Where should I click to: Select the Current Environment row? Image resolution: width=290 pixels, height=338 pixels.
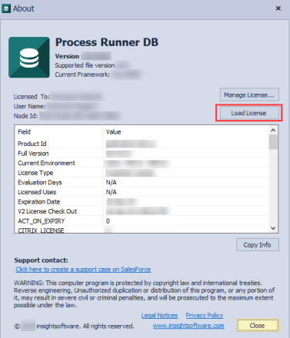142,163
